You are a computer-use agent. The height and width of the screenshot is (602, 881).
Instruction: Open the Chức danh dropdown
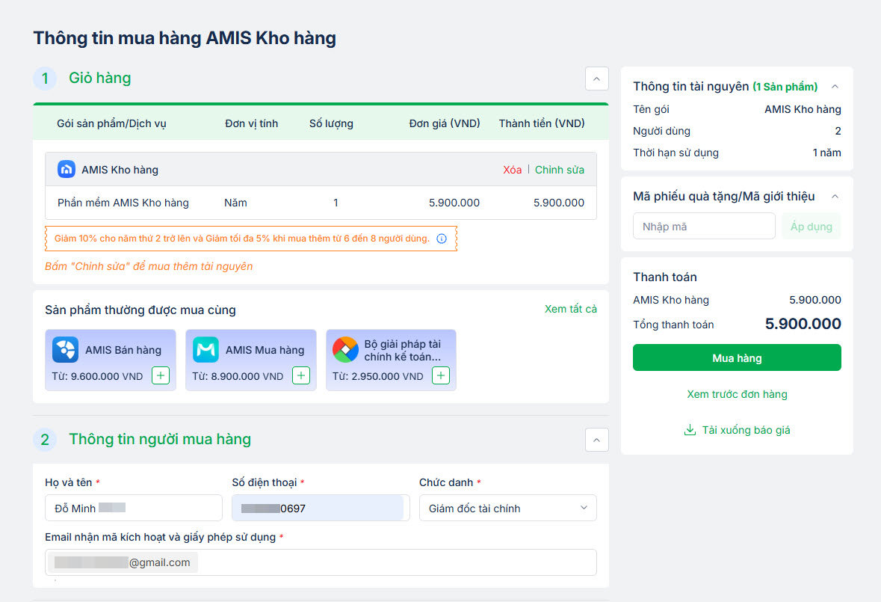(507, 508)
